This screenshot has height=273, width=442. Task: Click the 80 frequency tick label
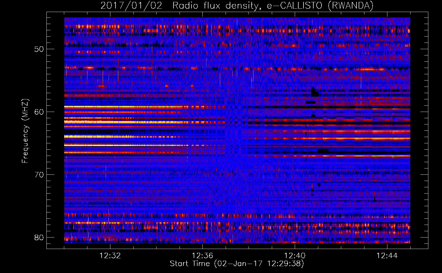tap(39, 238)
